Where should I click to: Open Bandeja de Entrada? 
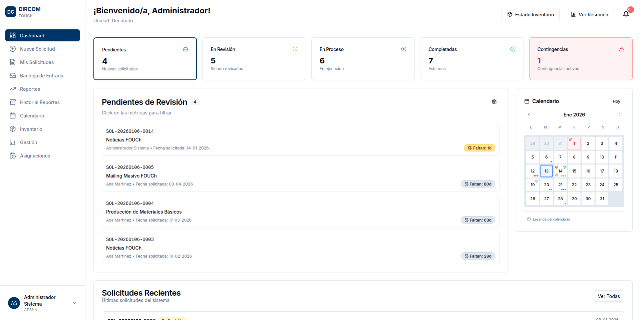coord(42,75)
